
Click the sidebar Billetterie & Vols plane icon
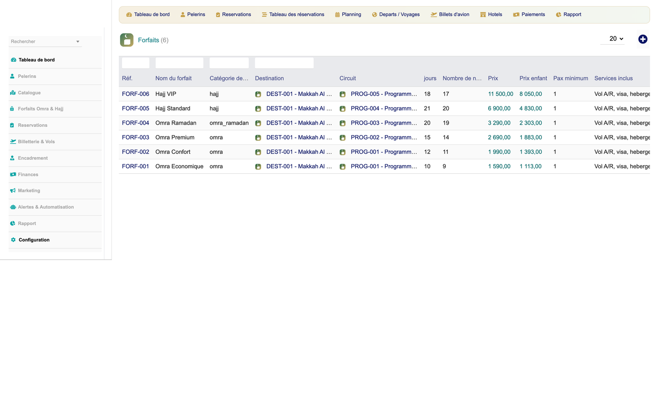point(13,141)
